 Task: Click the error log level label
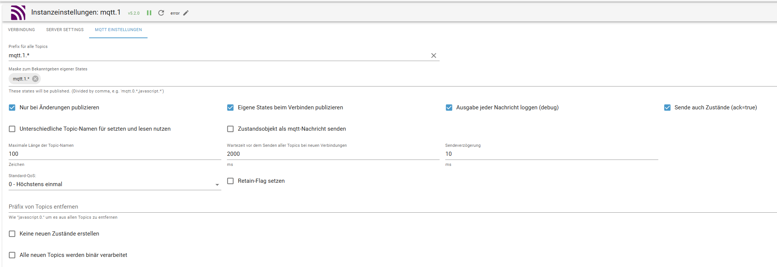175,13
